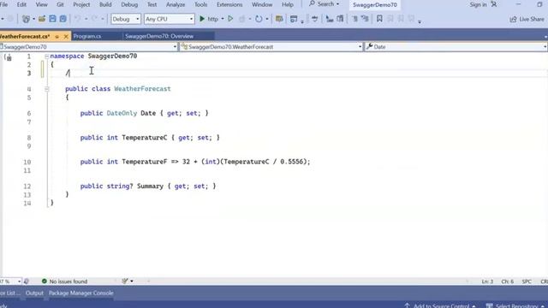This screenshot has height=308, width=548.
Task: Open the Git menu
Action: (x=60, y=4)
